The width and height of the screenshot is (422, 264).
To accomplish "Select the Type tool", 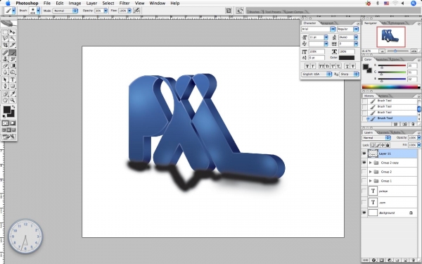I will pos(13,80).
